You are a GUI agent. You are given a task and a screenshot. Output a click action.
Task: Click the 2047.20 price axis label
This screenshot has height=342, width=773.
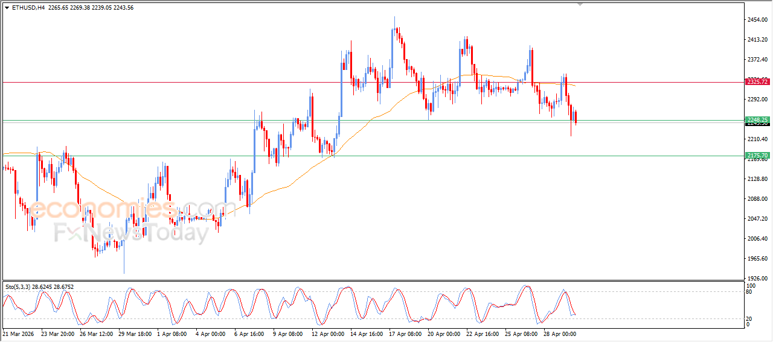click(x=758, y=219)
